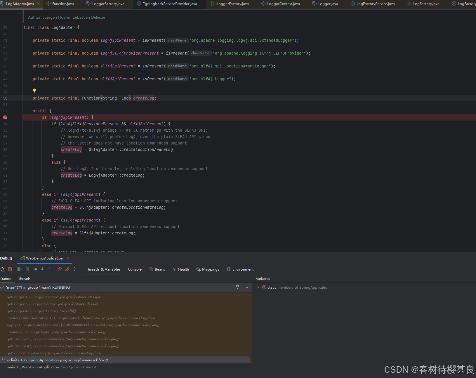Open LogFactoryService.java editor tab
Screen dimensions: 476x378
tap(373, 4)
